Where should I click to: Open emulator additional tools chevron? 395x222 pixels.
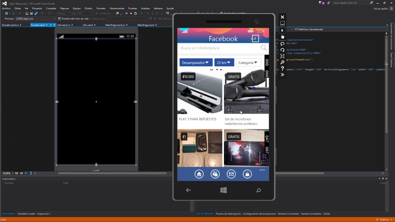[282, 75]
